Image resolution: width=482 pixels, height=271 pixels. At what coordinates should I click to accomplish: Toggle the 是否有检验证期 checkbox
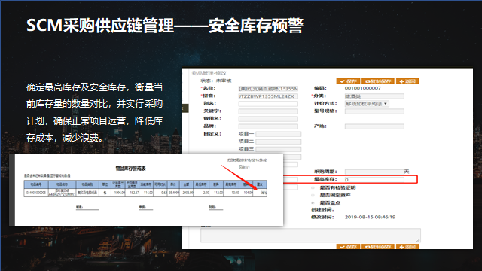(313, 187)
